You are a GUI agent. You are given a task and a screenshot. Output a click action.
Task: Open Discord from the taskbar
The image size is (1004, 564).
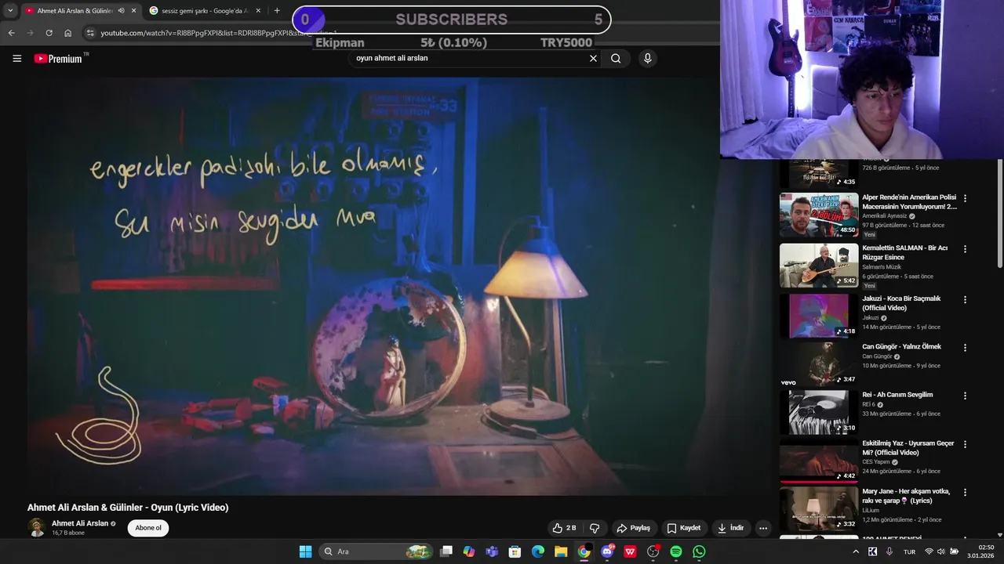607,551
